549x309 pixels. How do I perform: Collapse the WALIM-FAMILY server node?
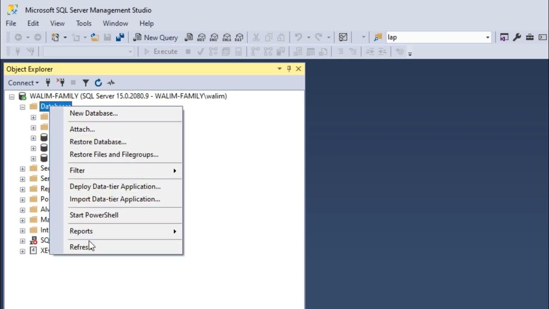pos(12,97)
